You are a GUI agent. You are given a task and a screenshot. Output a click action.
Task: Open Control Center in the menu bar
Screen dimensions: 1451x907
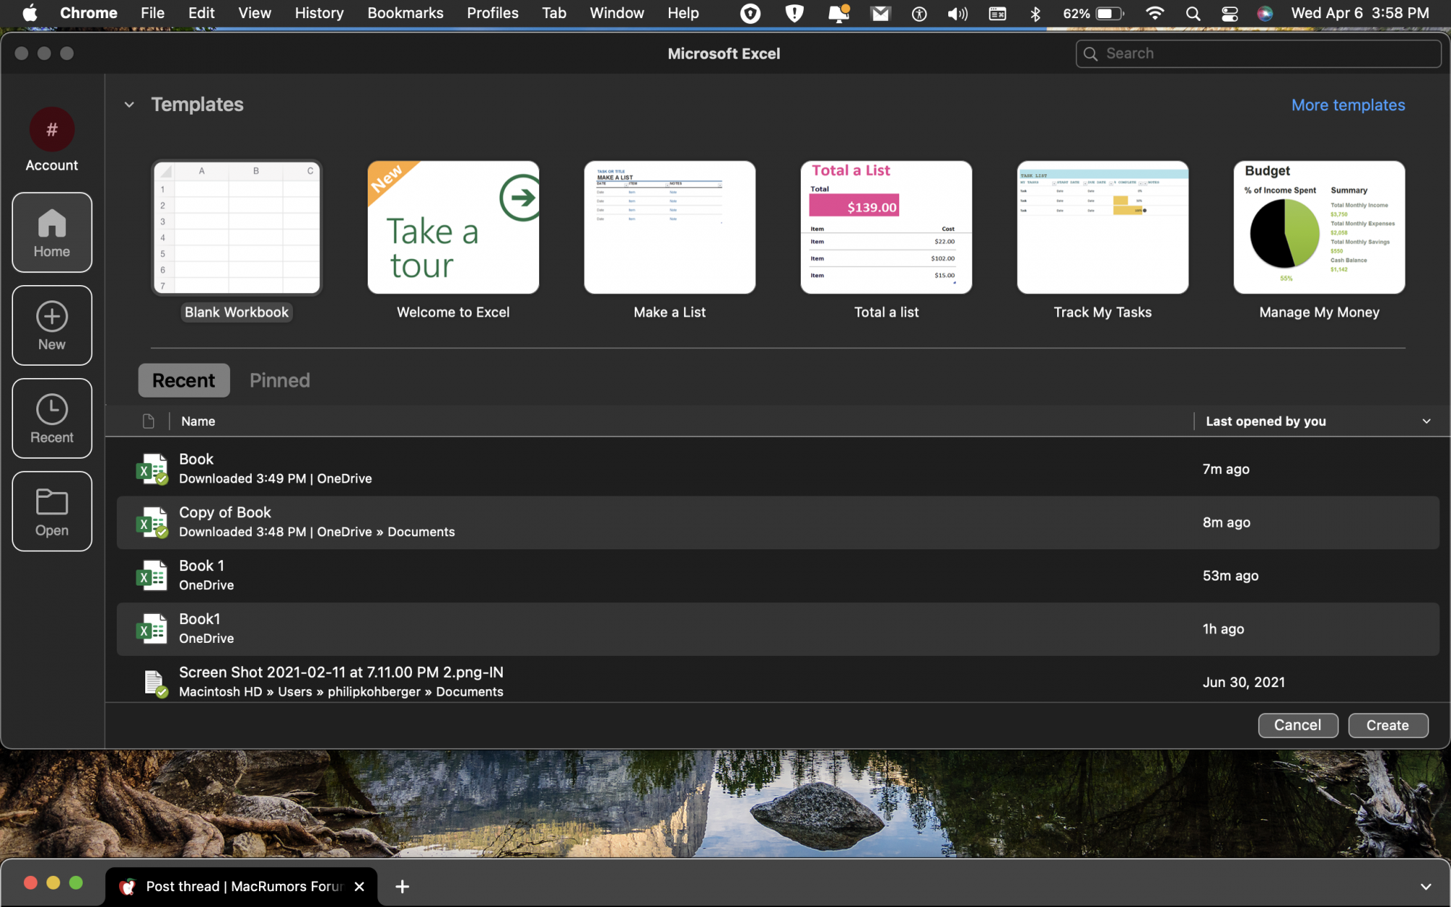(1229, 13)
